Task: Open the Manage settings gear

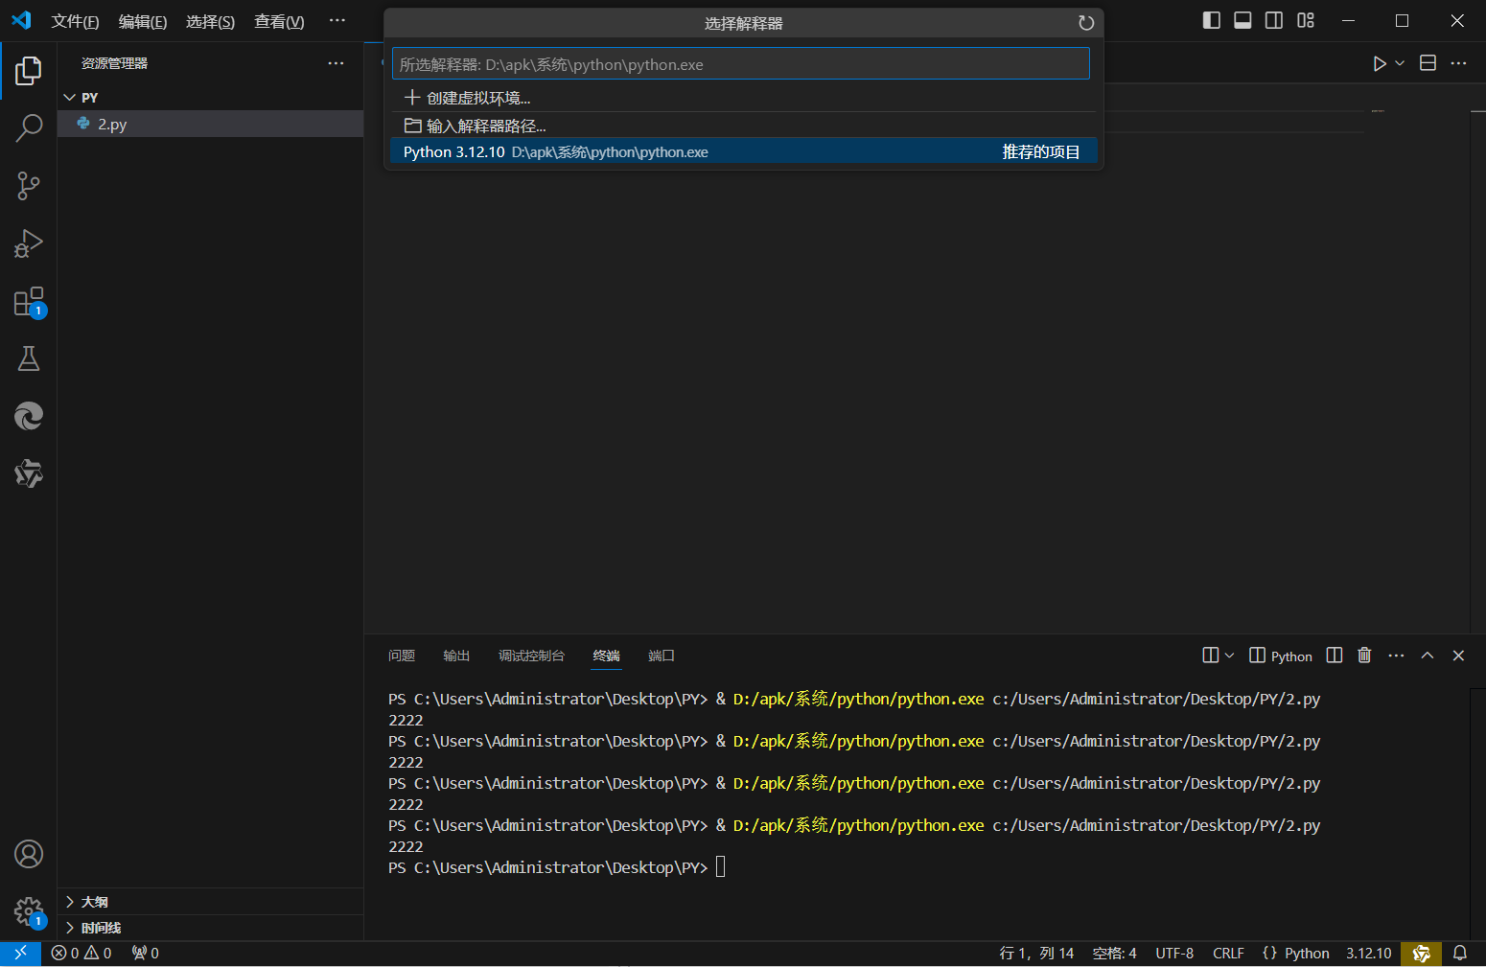Action: coord(29,911)
